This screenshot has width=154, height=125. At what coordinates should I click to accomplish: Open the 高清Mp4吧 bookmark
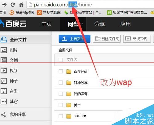click(x=22, y=13)
